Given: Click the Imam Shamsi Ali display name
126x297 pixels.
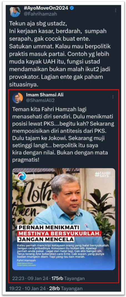Looking at the screenshot, I should click(x=44, y=95).
